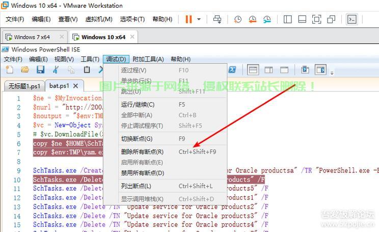
Task: Show Command window icon in ISE toolbar
Action: 305,70
